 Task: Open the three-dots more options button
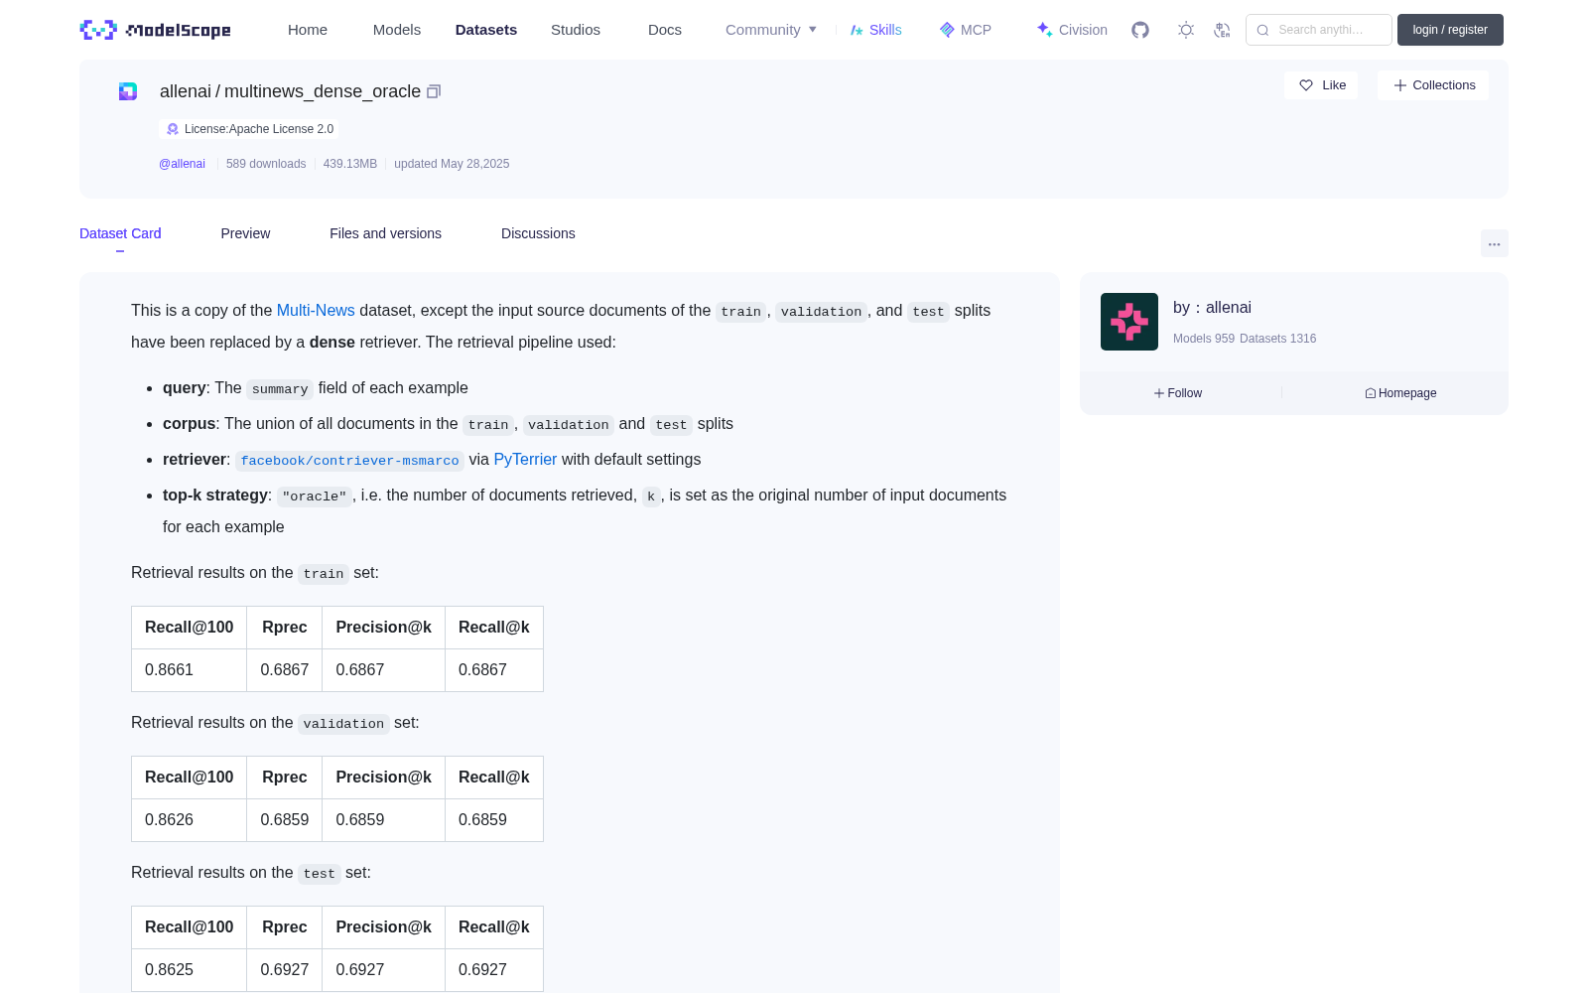coord(1494,243)
